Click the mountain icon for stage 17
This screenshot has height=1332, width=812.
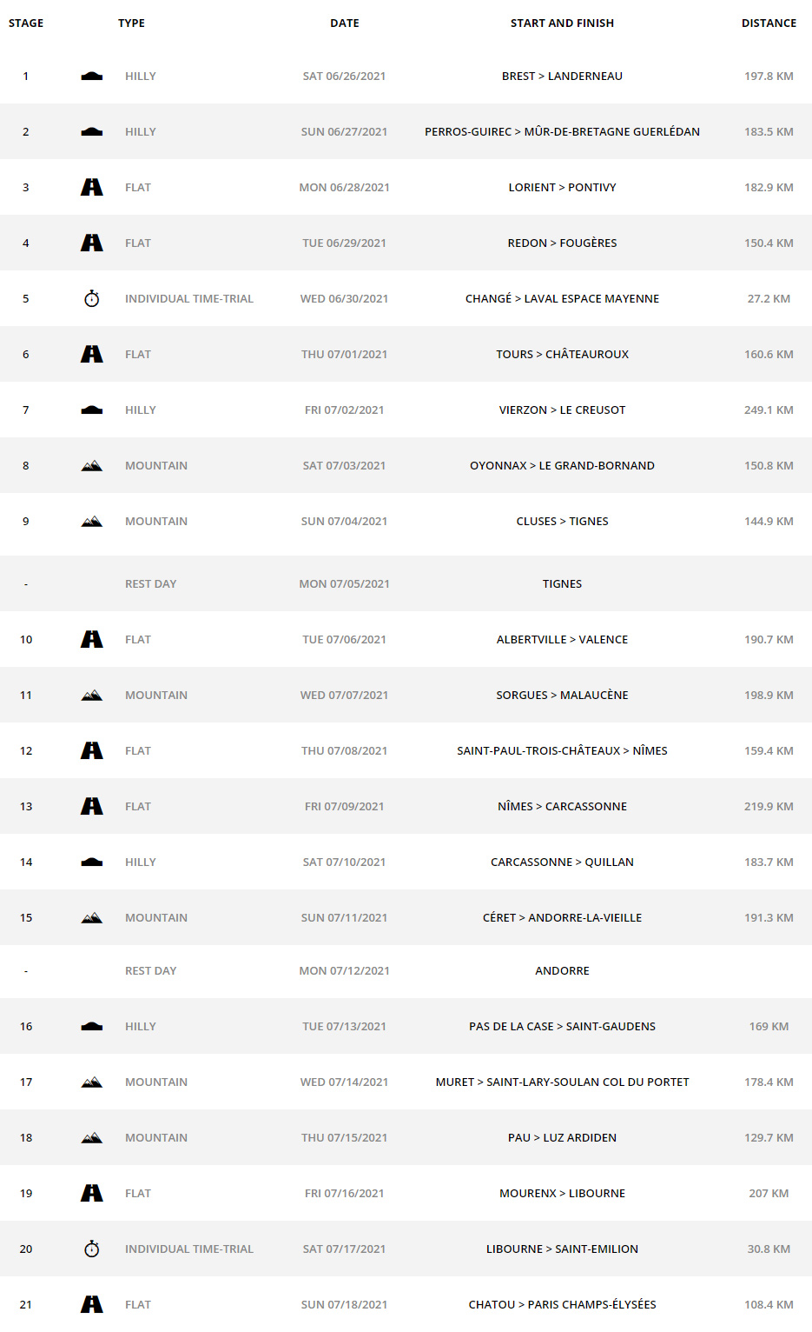(x=91, y=1082)
